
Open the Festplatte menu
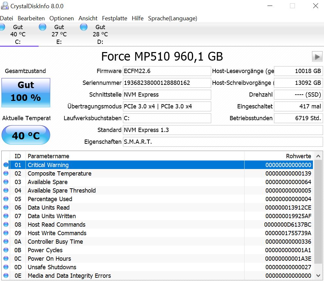point(114,18)
